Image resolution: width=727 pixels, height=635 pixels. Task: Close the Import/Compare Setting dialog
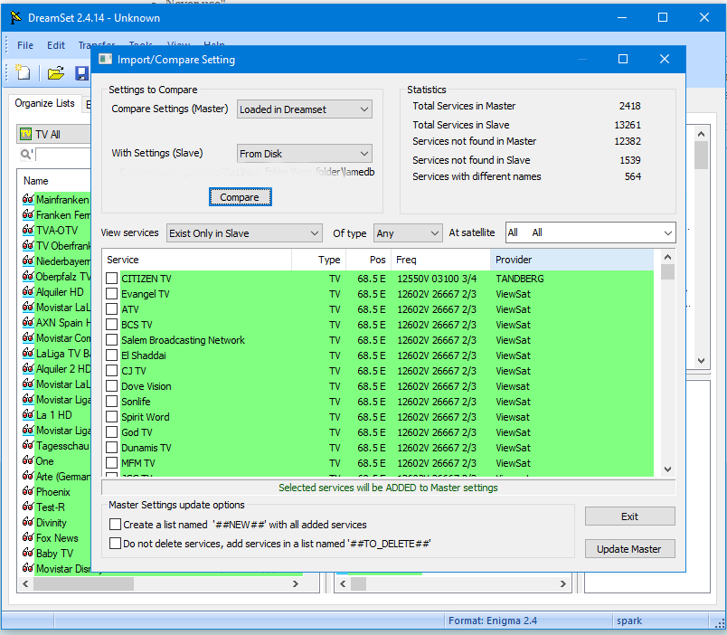[665, 59]
